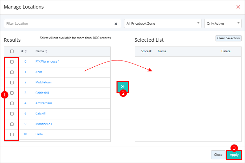Viewport: 245px width, 163px height.
Task: Check the box for FTX Warehouse 1
Action: click(x=12, y=62)
